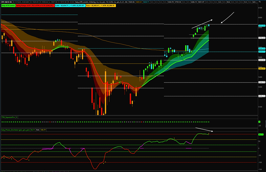Click the cyan 5654.71 price bubble on the axis
Viewport: 266px width, 172px height.
click(x=262, y=52)
